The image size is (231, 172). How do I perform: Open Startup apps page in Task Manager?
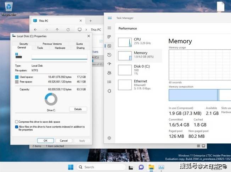pos(109,64)
